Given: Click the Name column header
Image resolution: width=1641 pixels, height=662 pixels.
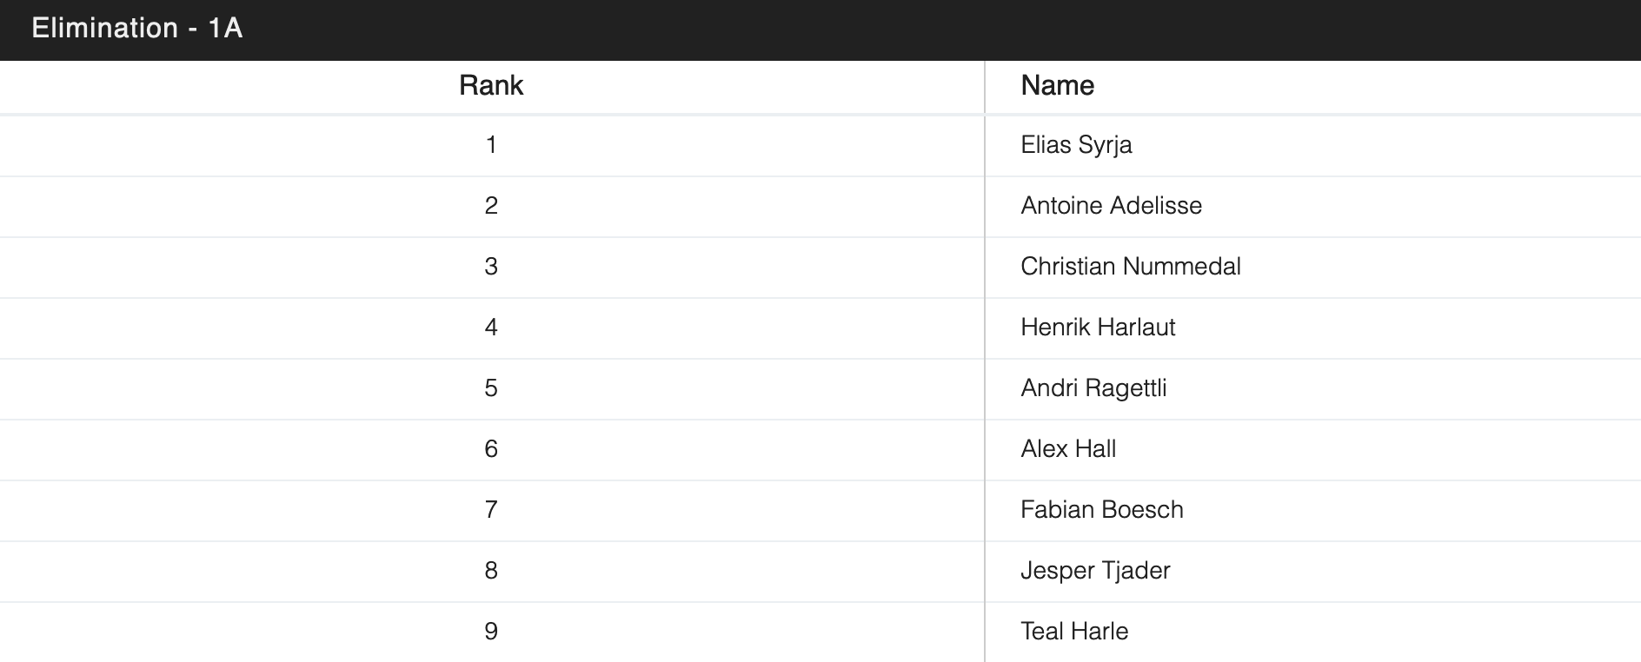Looking at the screenshot, I should tap(1057, 85).
